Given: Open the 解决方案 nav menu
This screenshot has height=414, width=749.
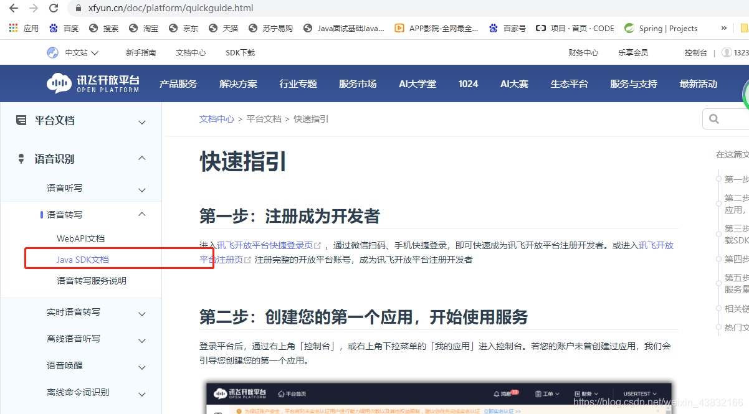Looking at the screenshot, I should (238, 83).
